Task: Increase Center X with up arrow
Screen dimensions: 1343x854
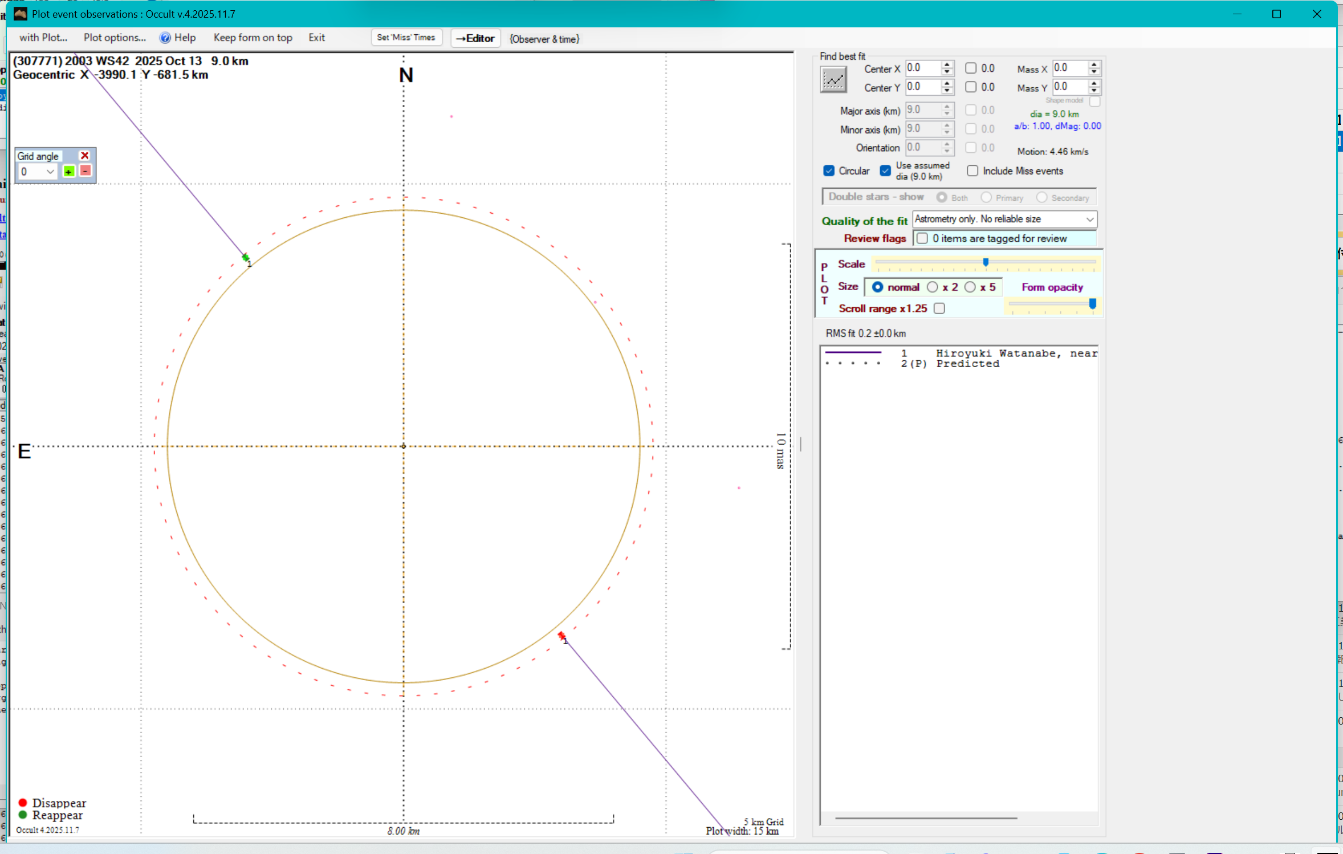Action: point(947,64)
